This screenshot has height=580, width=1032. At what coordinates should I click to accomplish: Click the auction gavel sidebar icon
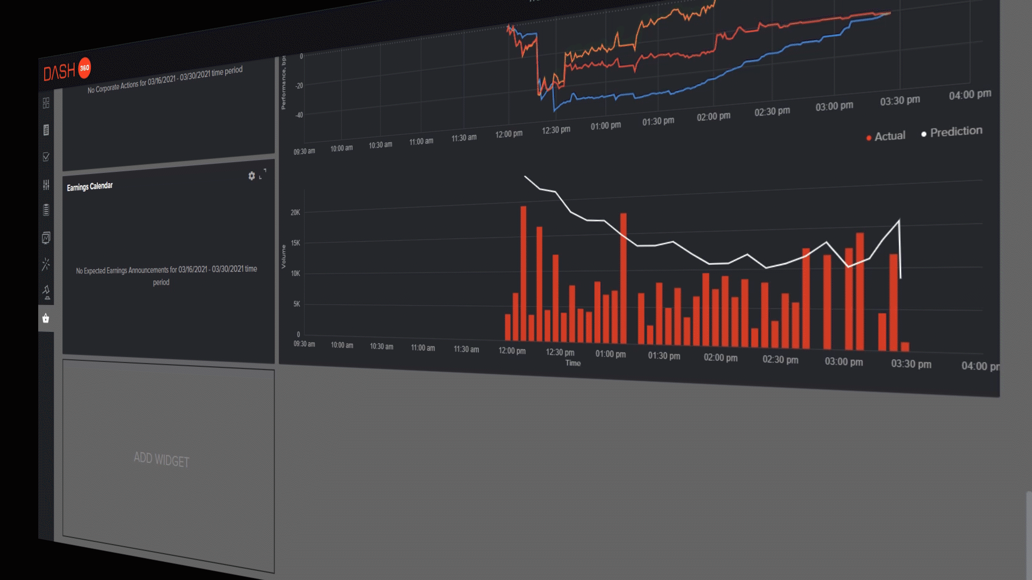pos(46,292)
